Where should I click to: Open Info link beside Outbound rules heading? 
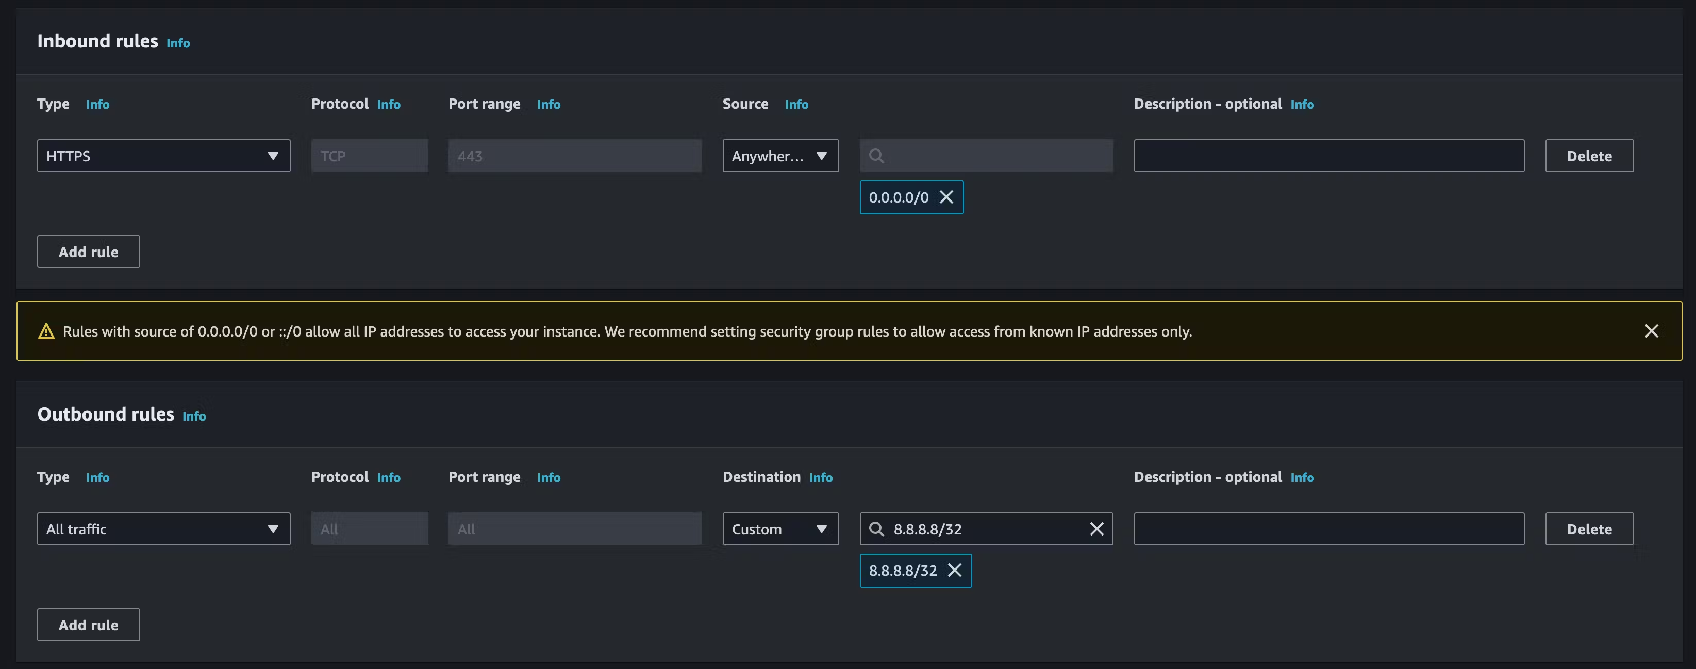point(193,416)
